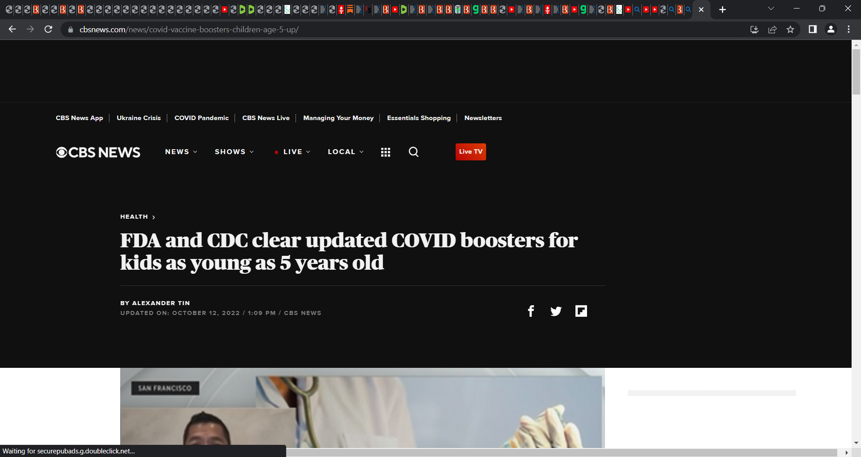Click the browser forward arrow
Image resolution: width=861 pixels, height=457 pixels.
coord(30,29)
